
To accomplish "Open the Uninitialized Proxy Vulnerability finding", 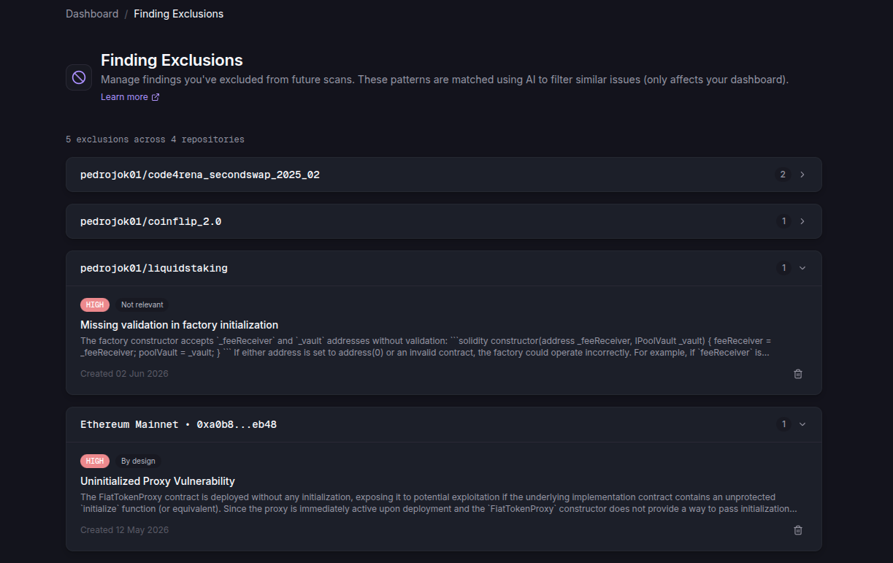I will point(158,481).
